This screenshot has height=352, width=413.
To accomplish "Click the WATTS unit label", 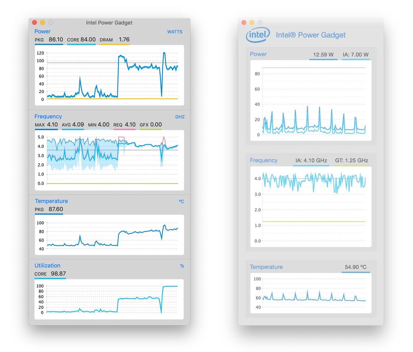I will [174, 32].
